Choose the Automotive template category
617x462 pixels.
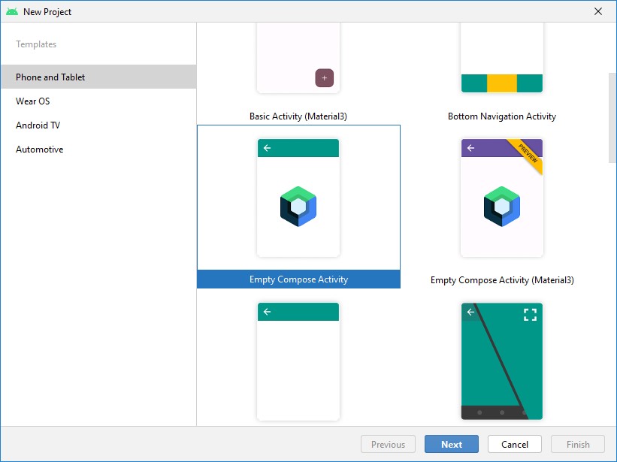coord(40,149)
